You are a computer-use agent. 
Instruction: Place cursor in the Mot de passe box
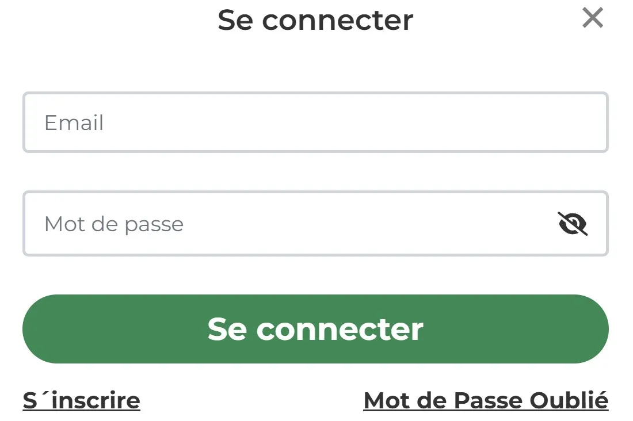point(288,224)
